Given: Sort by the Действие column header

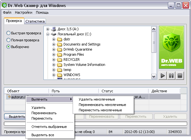Looking at the screenshot, I should click(x=164, y=91).
